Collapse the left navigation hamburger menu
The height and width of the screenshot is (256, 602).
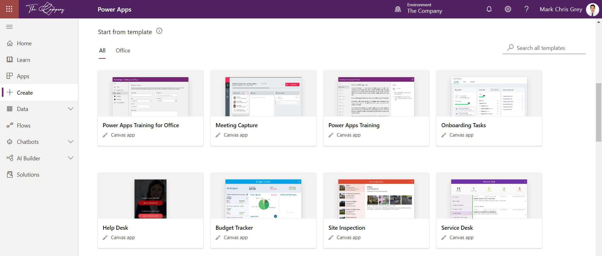[9, 27]
